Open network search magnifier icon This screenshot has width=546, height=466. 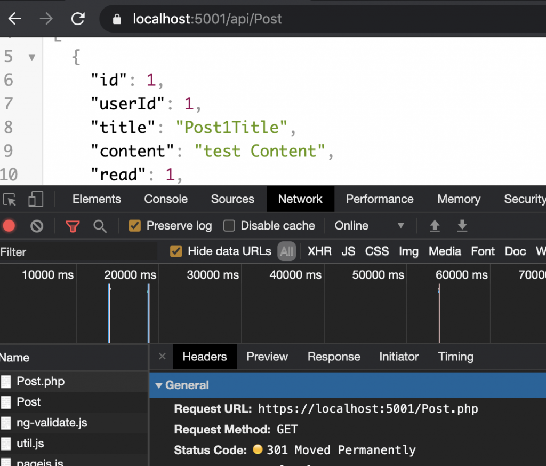pyautogui.click(x=100, y=226)
